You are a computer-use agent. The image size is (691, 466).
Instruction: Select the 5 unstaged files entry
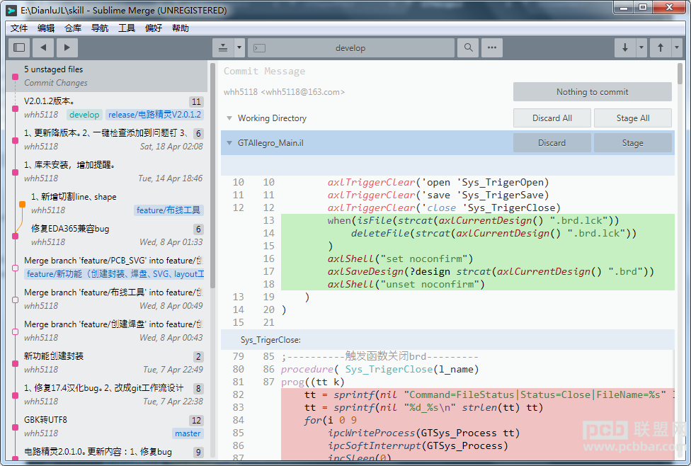coord(107,76)
